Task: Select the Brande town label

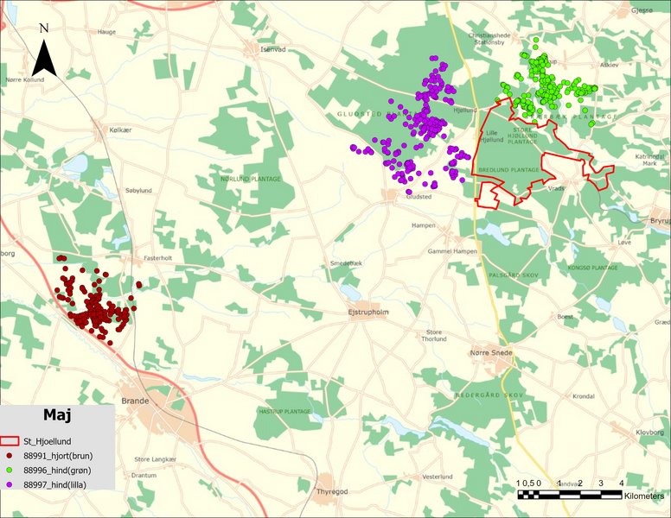Action: tap(136, 401)
